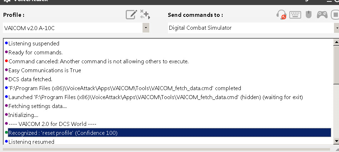Open the edit profile pencil icon
Image resolution: width=339 pixels, height=152 pixels.
point(131,15)
